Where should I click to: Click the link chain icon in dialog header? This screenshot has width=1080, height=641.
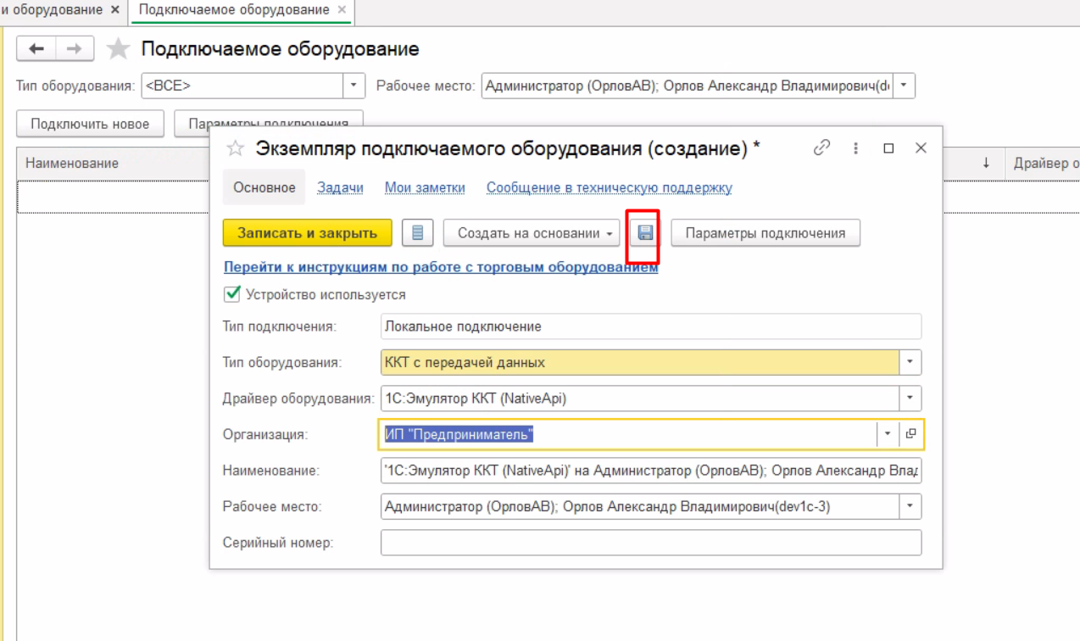821,148
